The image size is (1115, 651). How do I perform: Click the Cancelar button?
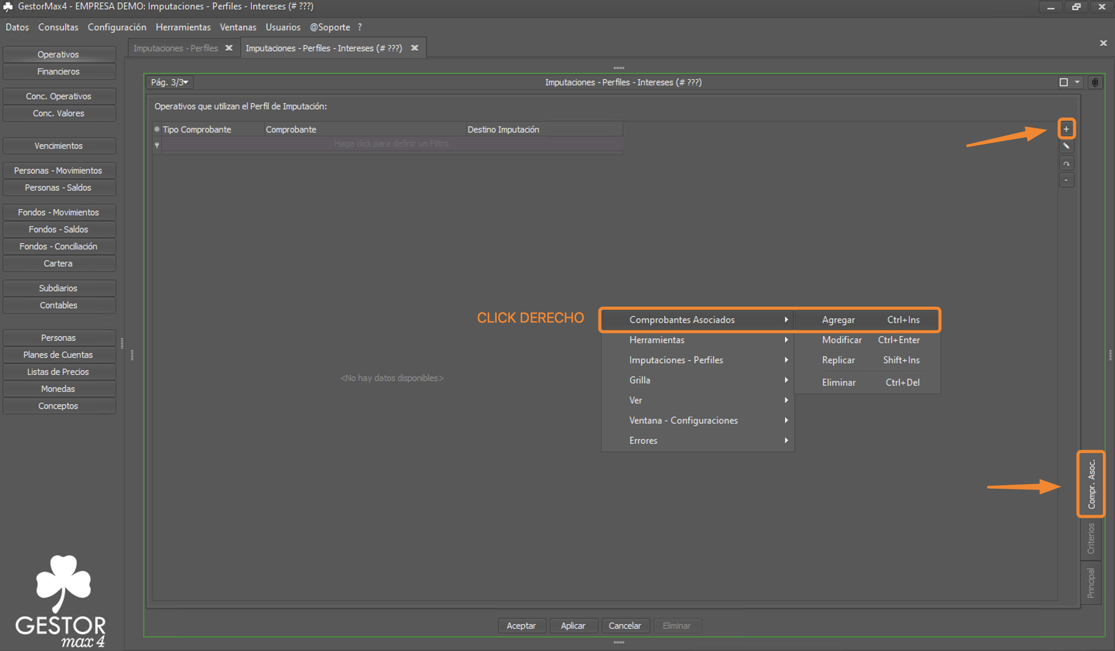(625, 626)
